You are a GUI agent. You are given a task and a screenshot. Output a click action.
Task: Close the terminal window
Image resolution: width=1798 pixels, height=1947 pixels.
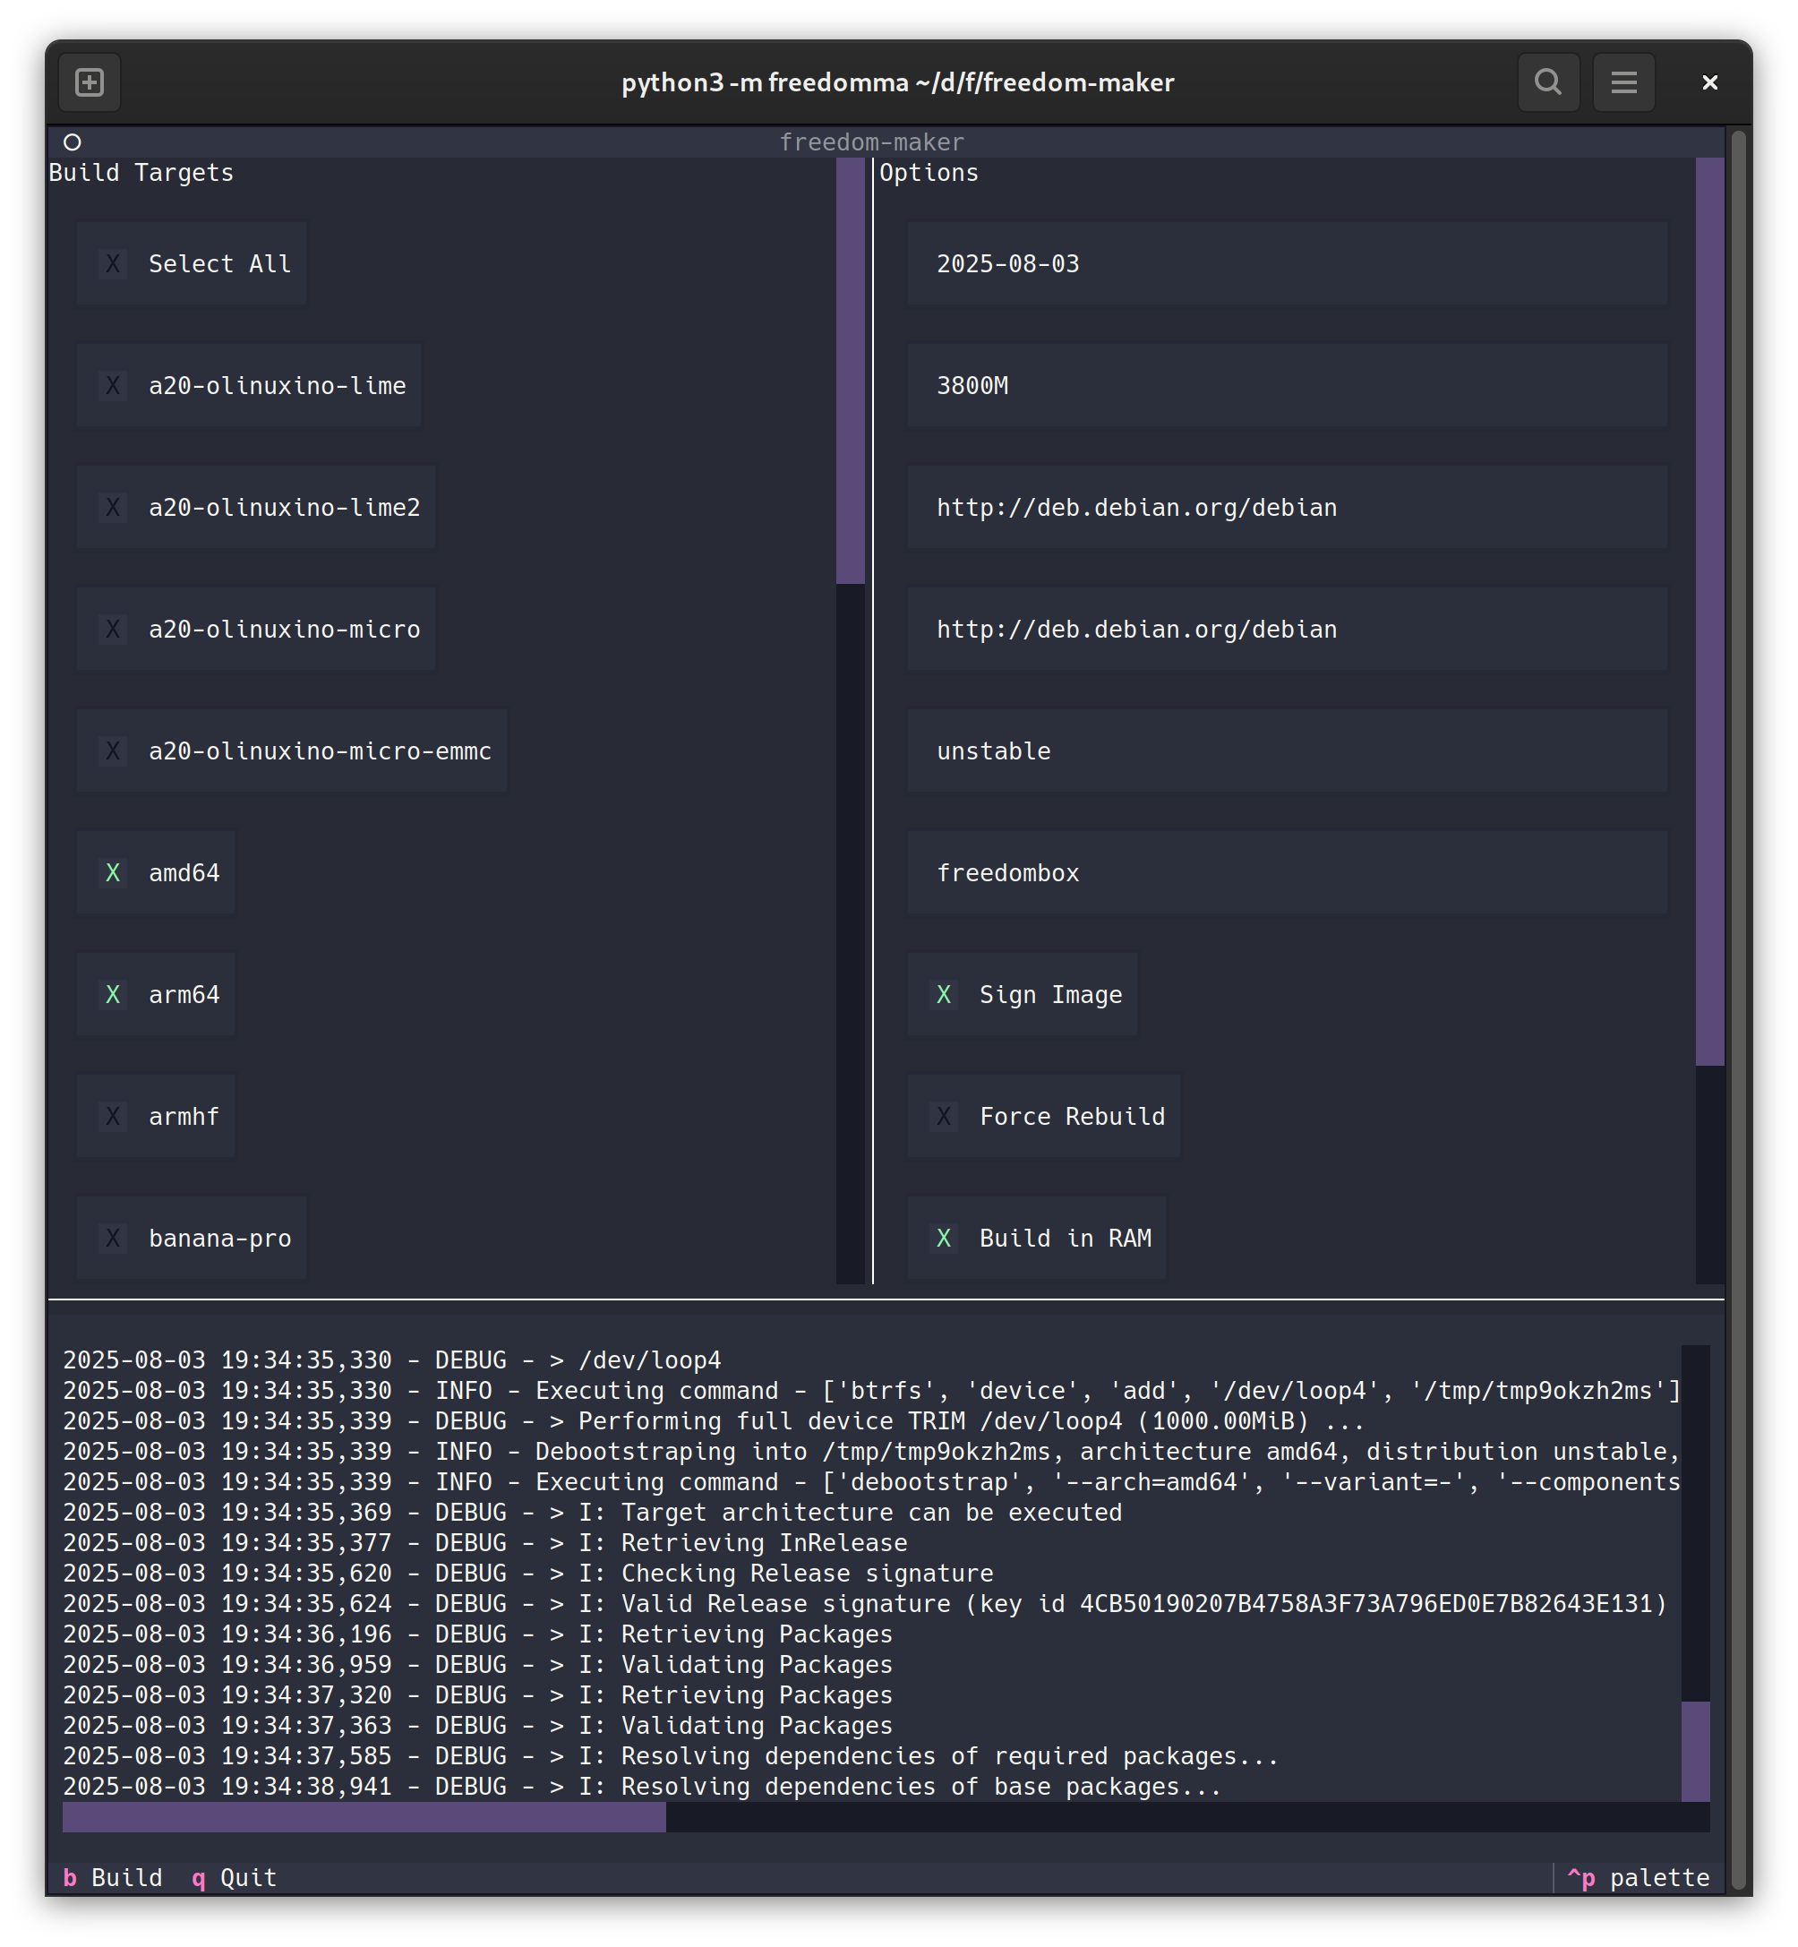tap(1709, 82)
